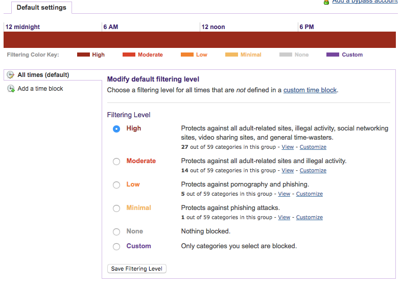402x290 pixels.
Task: Click the purple Custom color key swatch
Action: [333, 55]
